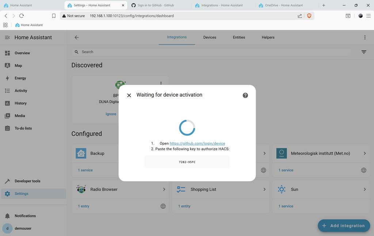The image size is (374, 236).
Task: Open Media in the sidebar
Action: coord(33,115)
